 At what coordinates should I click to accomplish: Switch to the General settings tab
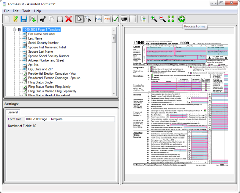tap(13, 112)
